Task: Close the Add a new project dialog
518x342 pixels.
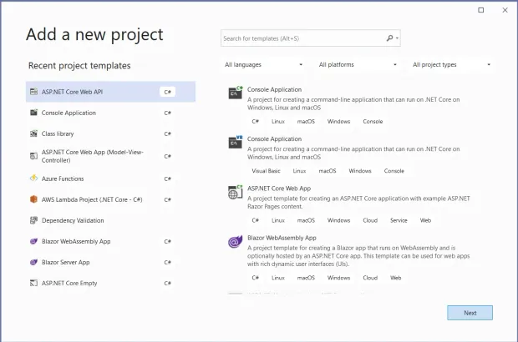Action: tap(505, 10)
